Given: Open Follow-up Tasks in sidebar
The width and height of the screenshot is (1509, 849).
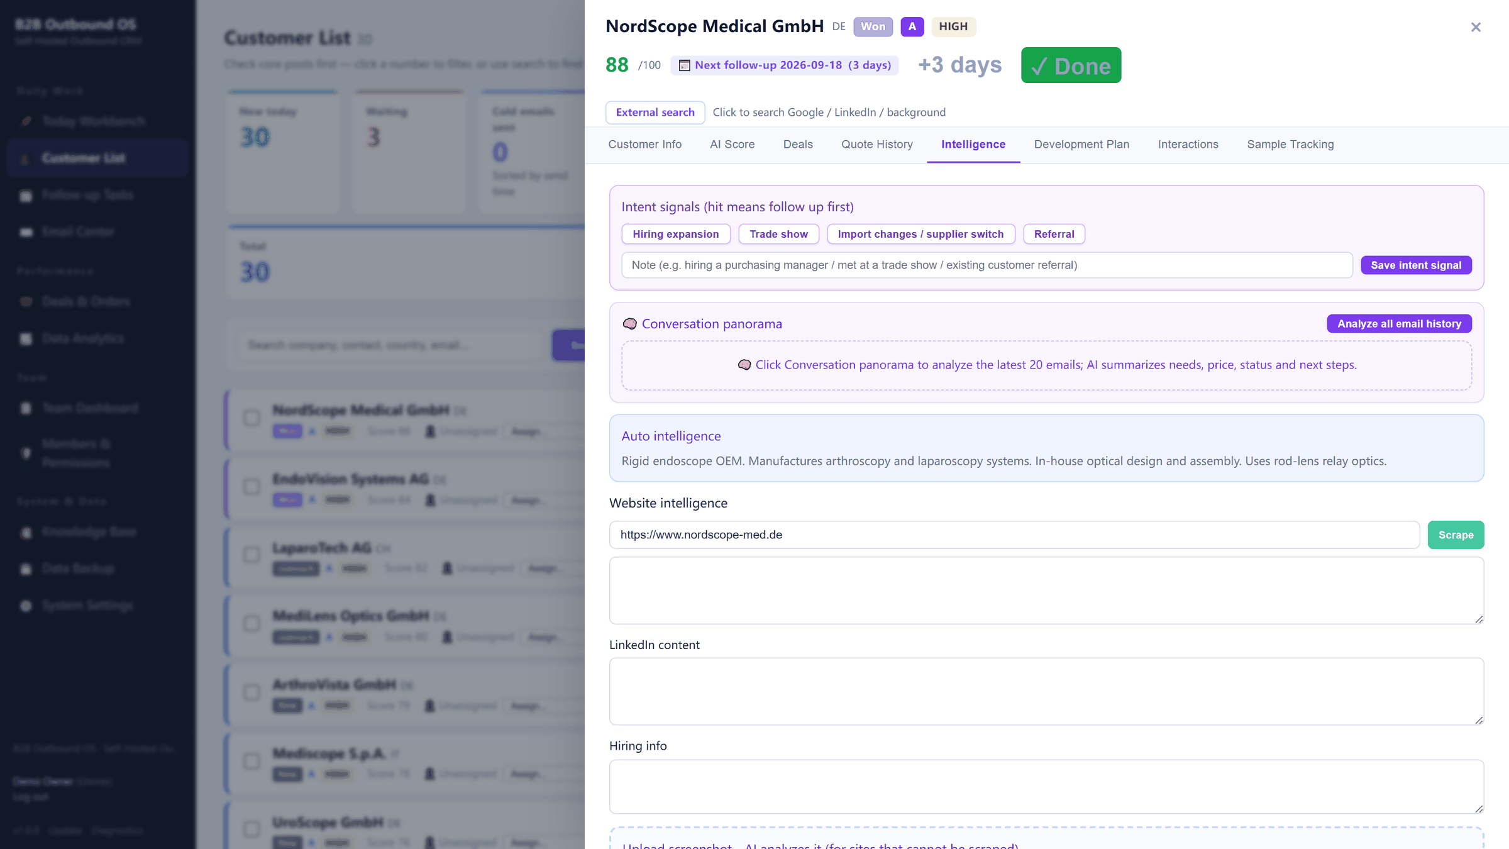Looking at the screenshot, I should pyautogui.click(x=97, y=195).
